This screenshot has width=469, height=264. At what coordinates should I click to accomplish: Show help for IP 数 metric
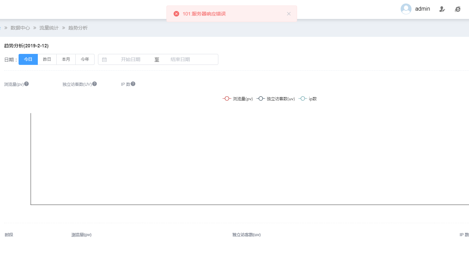coord(133,84)
